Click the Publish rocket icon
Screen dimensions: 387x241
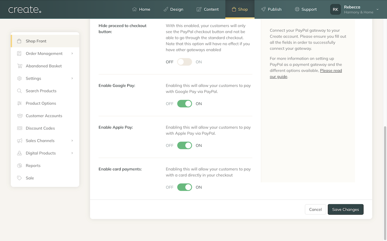click(263, 9)
